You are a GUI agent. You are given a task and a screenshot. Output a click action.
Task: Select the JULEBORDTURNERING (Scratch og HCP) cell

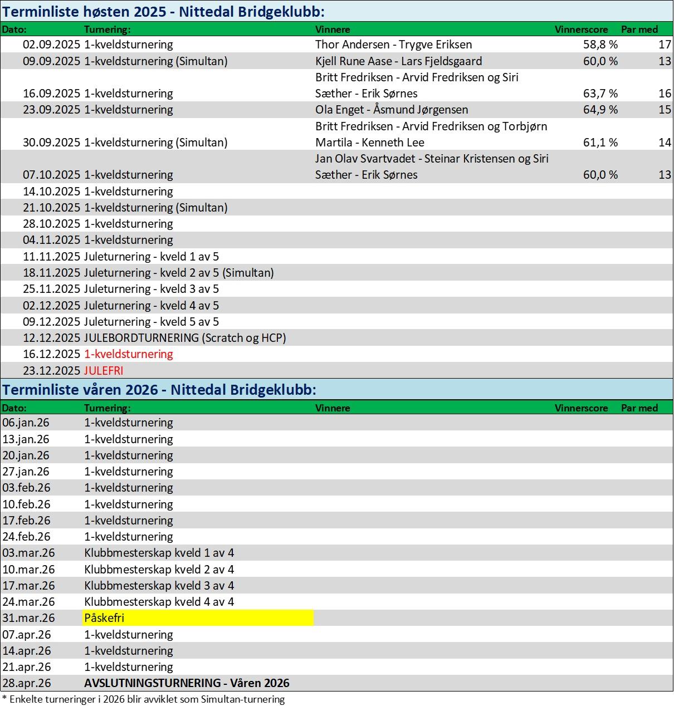click(x=185, y=338)
